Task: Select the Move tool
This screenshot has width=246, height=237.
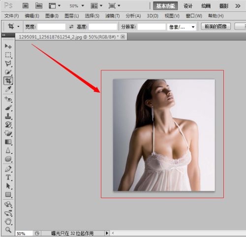Action: [x=8, y=46]
